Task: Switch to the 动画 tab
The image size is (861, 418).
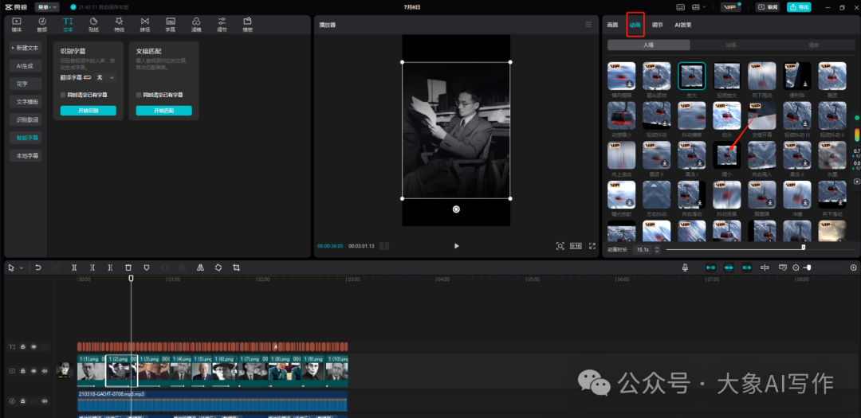Action: pyautogui.click(x=635, y=25)
